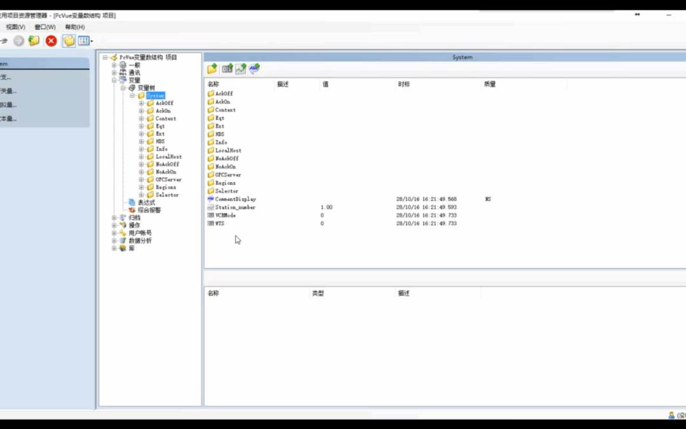Open the 帮助(H) menu
Image resolution: width=686 pixels, height=429 pixels.
point(75,27)
